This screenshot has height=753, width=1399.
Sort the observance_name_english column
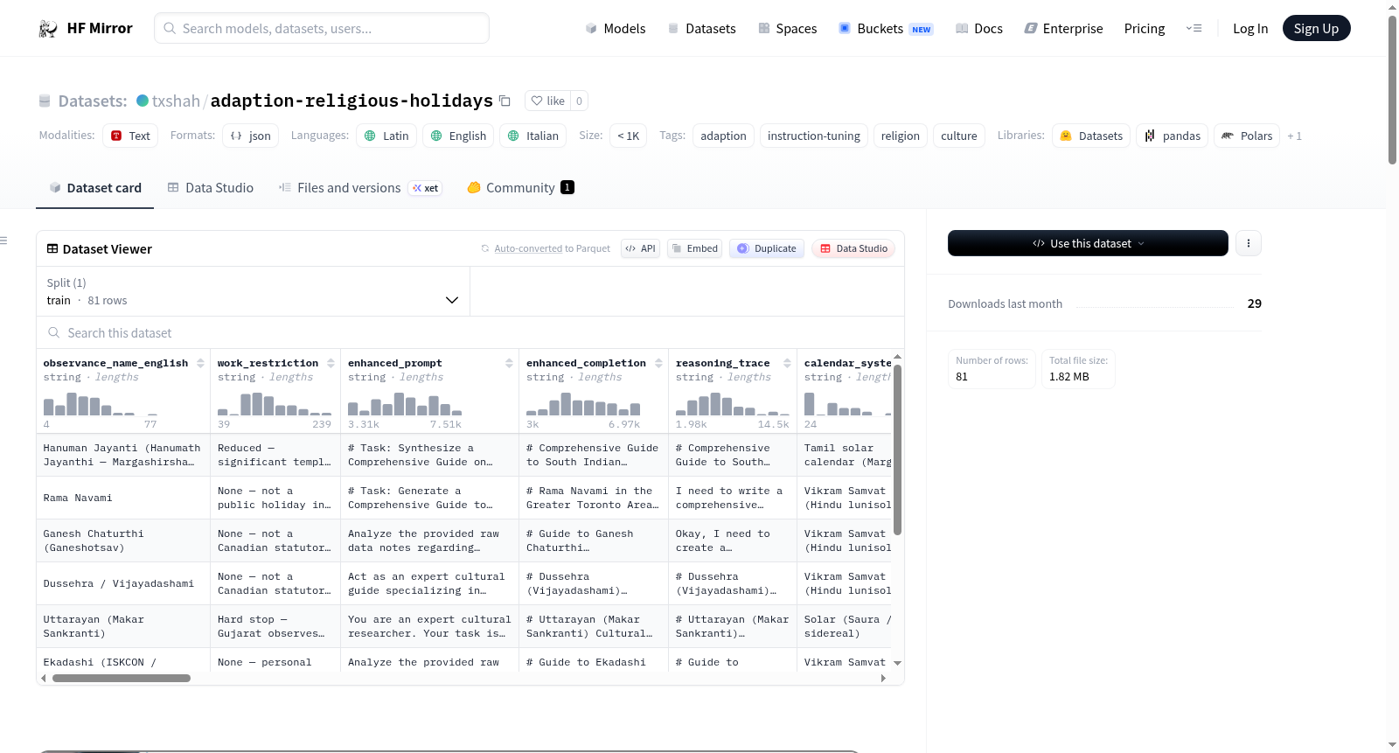200,363
